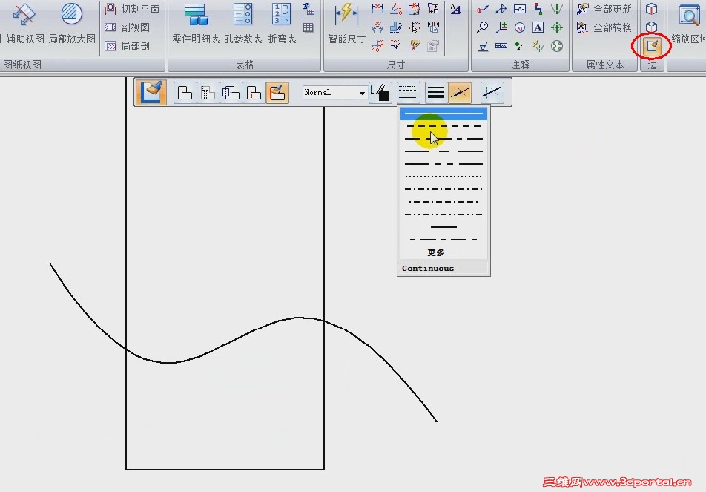Click 更多... for more line types

point(443,252)
